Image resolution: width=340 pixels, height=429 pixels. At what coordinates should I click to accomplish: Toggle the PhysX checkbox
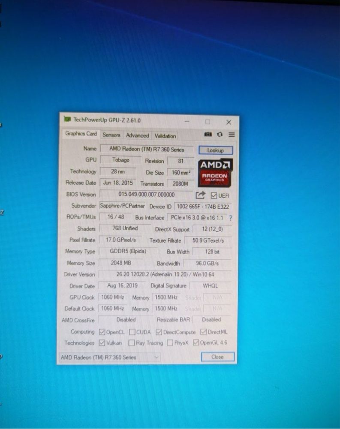pyautogui.click(x=170, y=342)
